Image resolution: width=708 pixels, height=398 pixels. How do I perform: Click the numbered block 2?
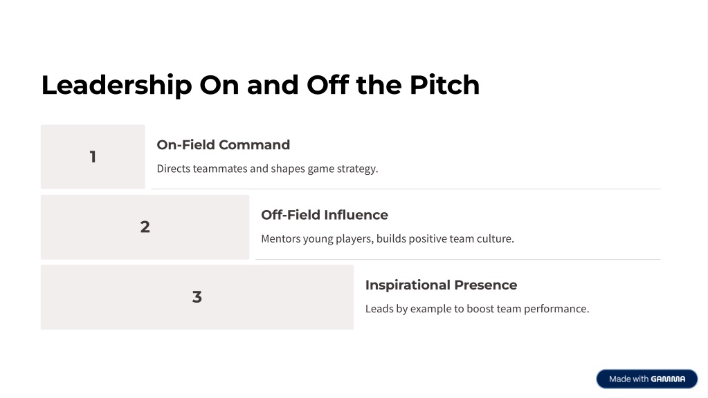point(145,227)
